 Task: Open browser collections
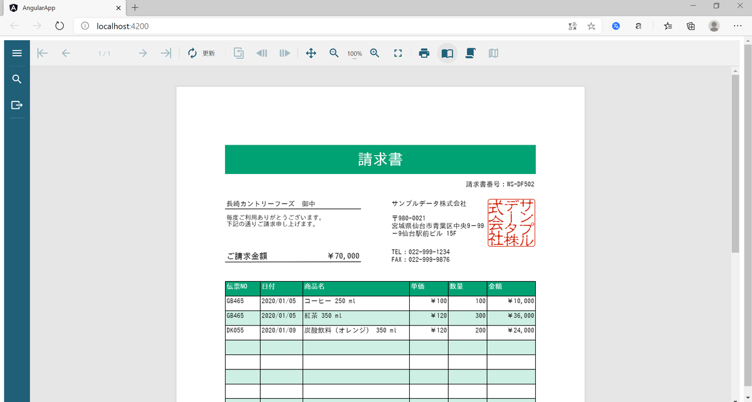[691, 26]
